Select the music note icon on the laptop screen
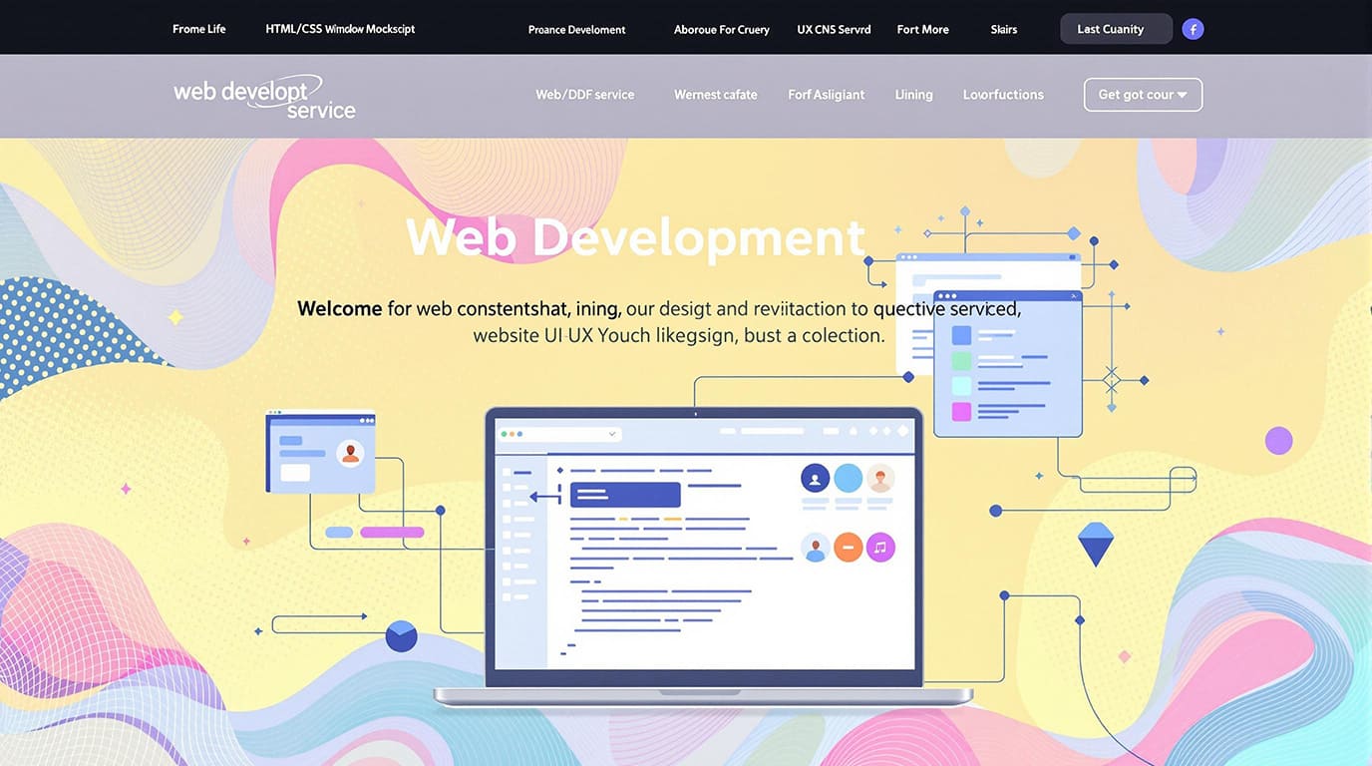 [x=879, y=547]
